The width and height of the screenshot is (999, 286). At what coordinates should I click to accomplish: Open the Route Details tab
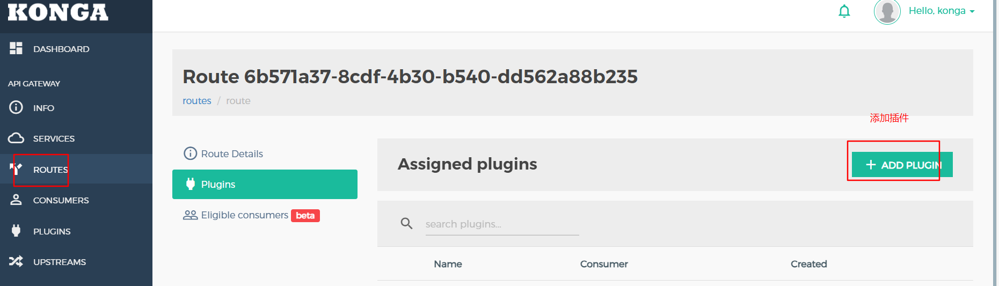pos(231,154)
